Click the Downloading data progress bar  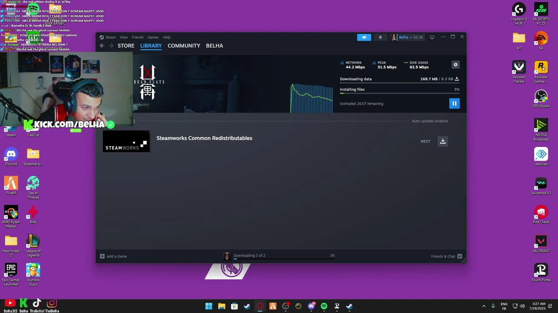pyautogui.click(x=400, y=83)
